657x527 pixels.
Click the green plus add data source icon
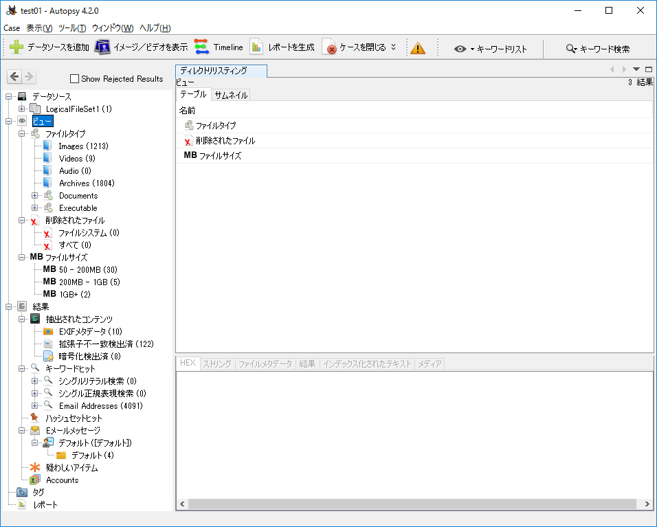click(x=17, y=47)
